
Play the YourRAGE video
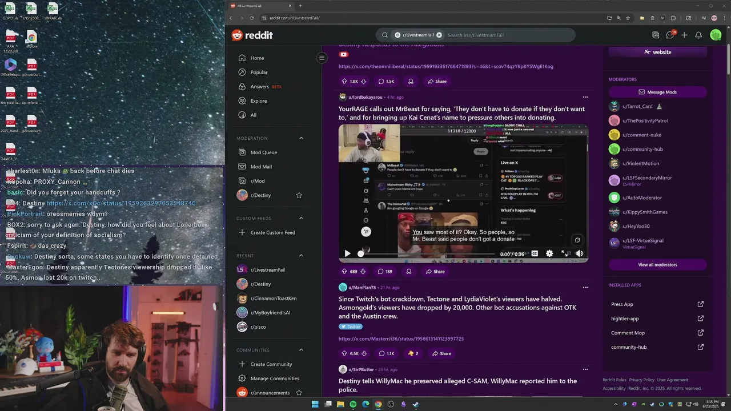(x=347, y=253)
